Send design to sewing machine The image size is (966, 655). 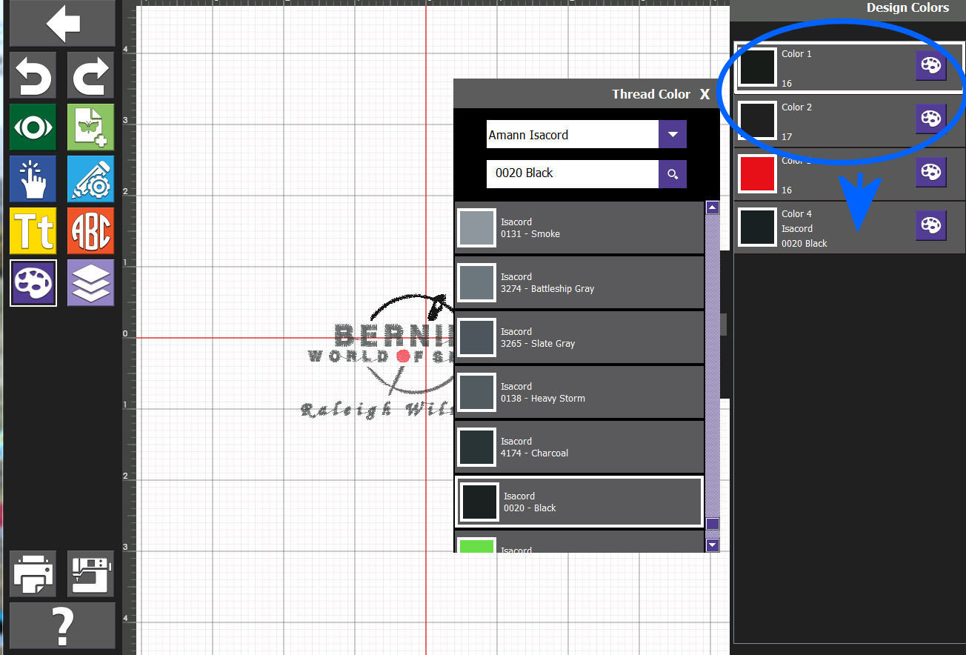[x=90, y=573]
